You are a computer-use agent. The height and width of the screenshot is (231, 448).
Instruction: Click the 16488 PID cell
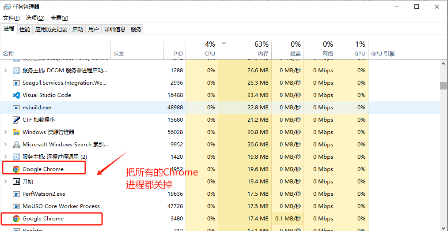click(x=175, y=95)
